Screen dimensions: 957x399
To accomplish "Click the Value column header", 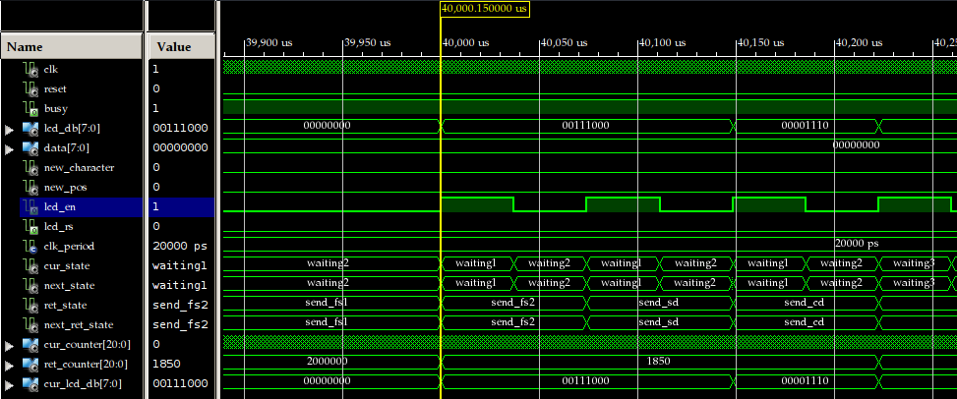I will point(180,46).
